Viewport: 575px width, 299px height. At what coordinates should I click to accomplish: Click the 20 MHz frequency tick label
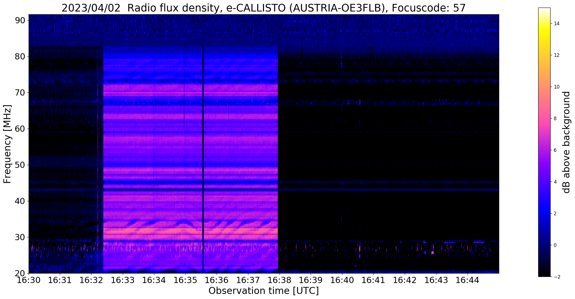pos(20,273)
